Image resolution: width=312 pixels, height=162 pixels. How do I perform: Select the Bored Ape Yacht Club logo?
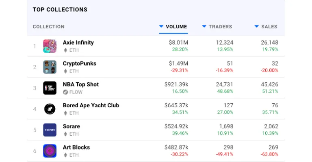50,109
